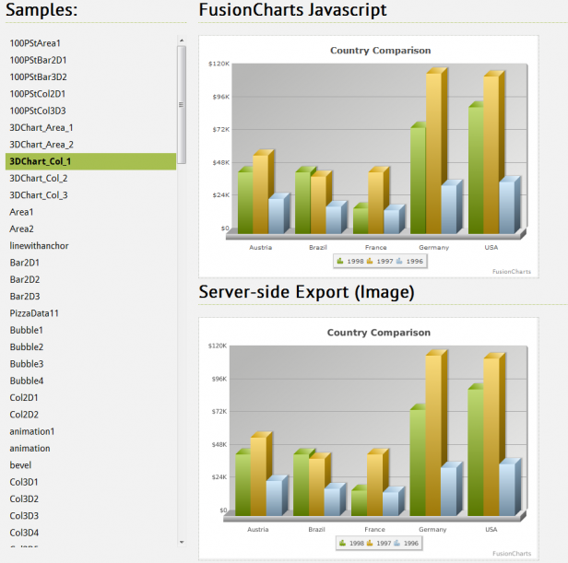Open the Bubble3 sample chart
The height and width of the screenshot is (563, 568).
27,364
